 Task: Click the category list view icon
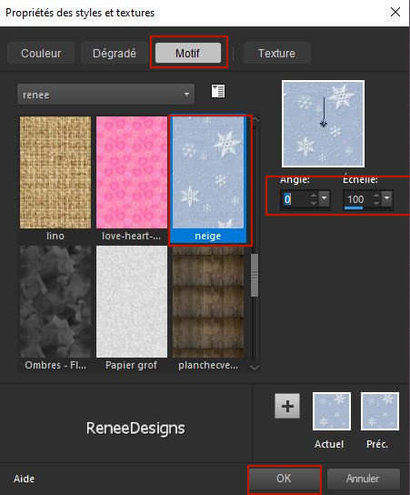(x=218, y=92)
